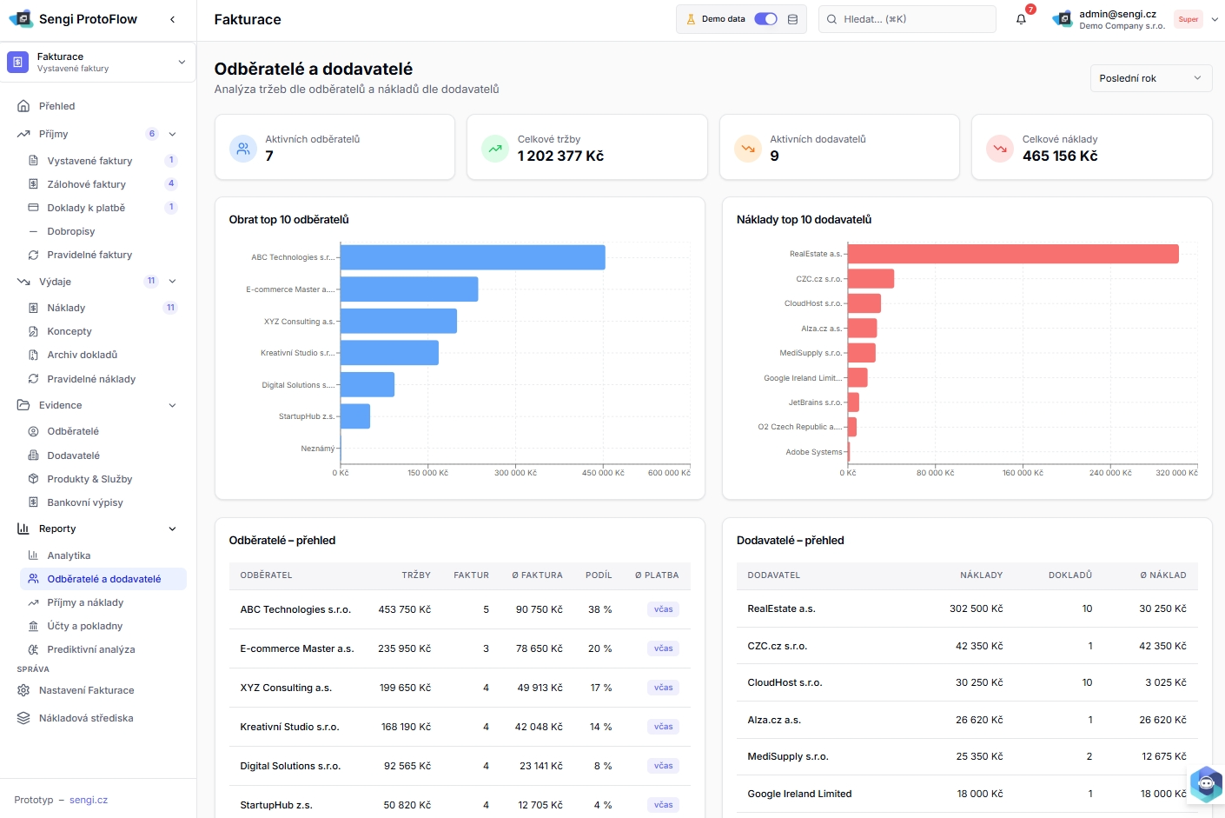Focus the Hledat search field
The image size is (1225, 818).
(x=907, y=19)
